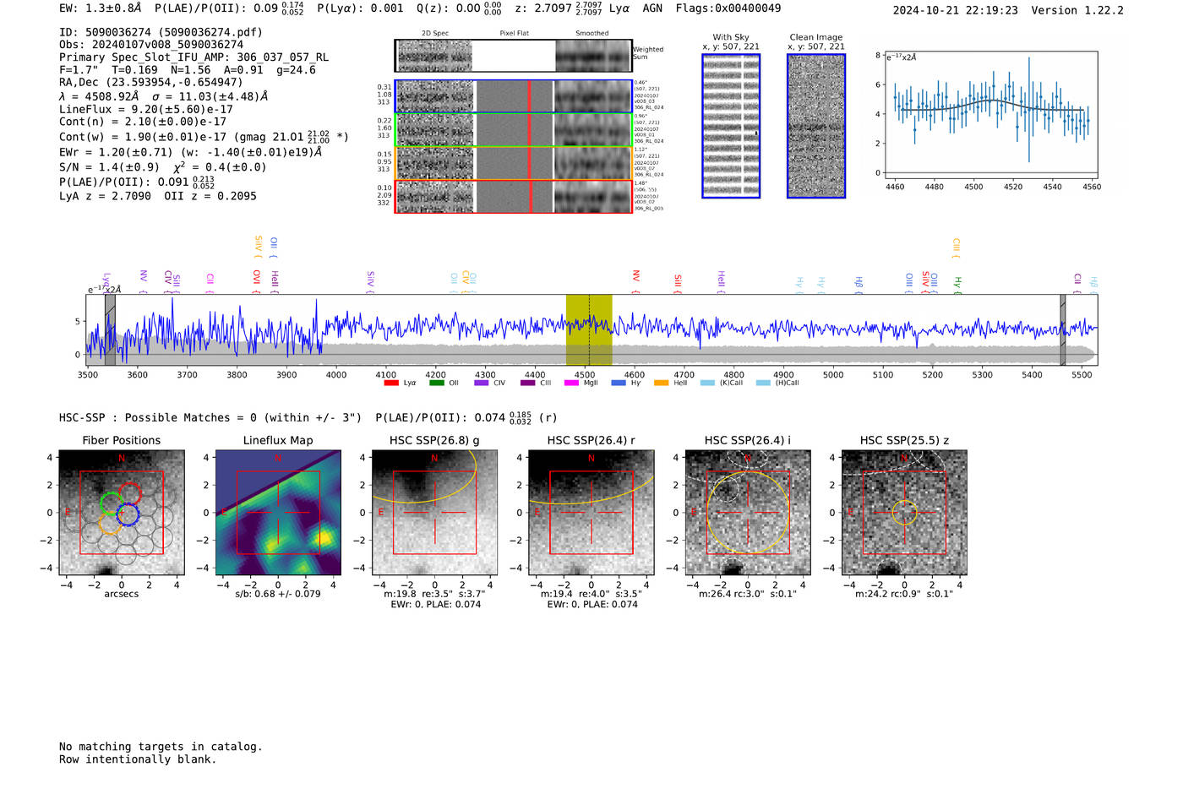
Task: Click the s/b: 0.68 +/- 0.079 caption
Action: (x=278, y=594)
